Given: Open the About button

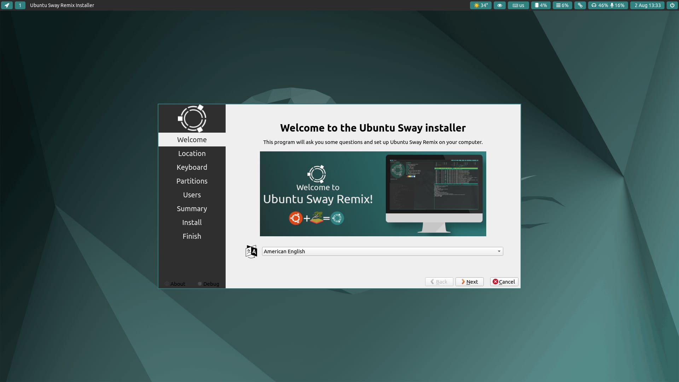Looking at the screenshot, I should click(175, 284).
